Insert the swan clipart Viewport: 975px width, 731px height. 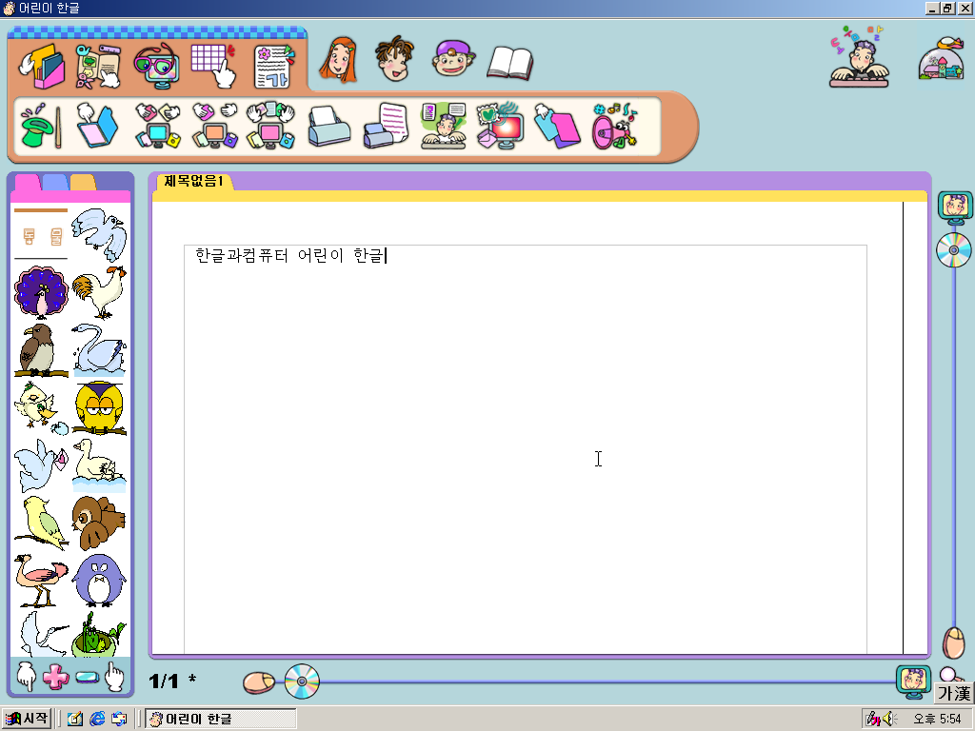[x=99, y=350]
